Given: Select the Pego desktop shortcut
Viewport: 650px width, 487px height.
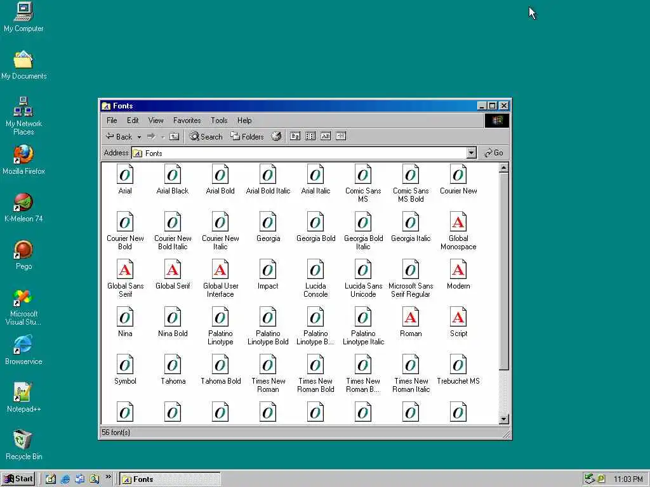Looking at the screenshot, I should (x=23, y=255).
